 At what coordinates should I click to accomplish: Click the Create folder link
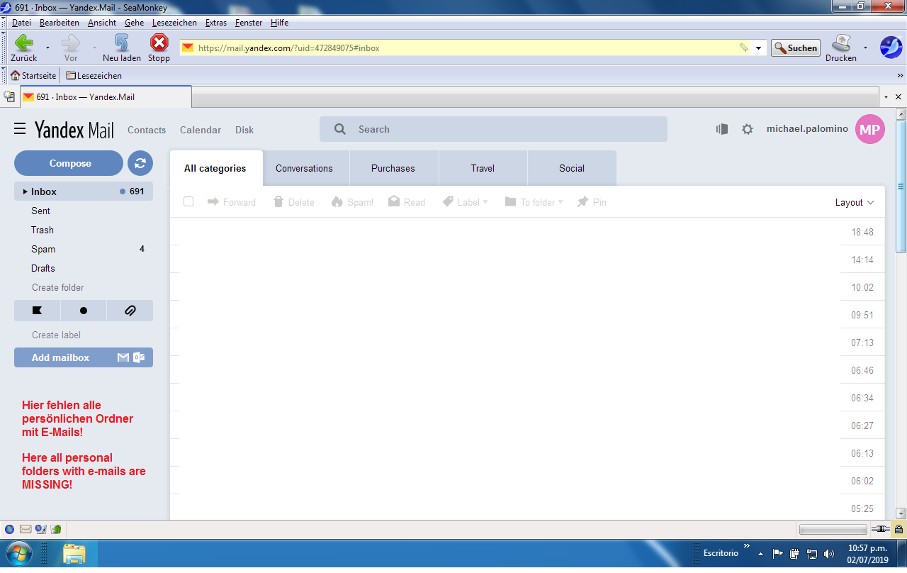57,287
